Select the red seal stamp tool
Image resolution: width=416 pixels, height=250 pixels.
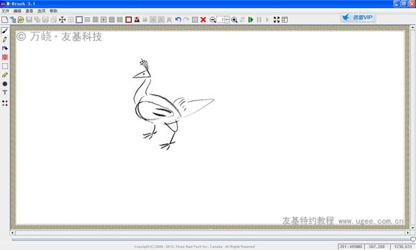click(5, 57)
